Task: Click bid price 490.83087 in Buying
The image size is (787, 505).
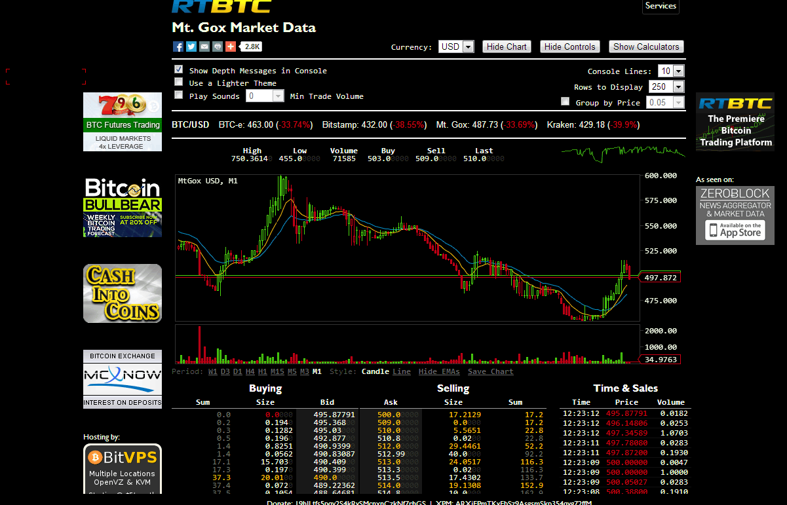Action: pyautogui.click(x=334, y=454)
